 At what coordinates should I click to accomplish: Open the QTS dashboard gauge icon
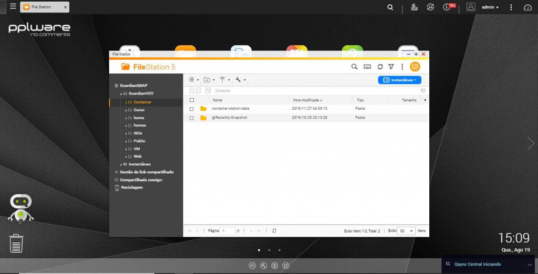point(527,7)
